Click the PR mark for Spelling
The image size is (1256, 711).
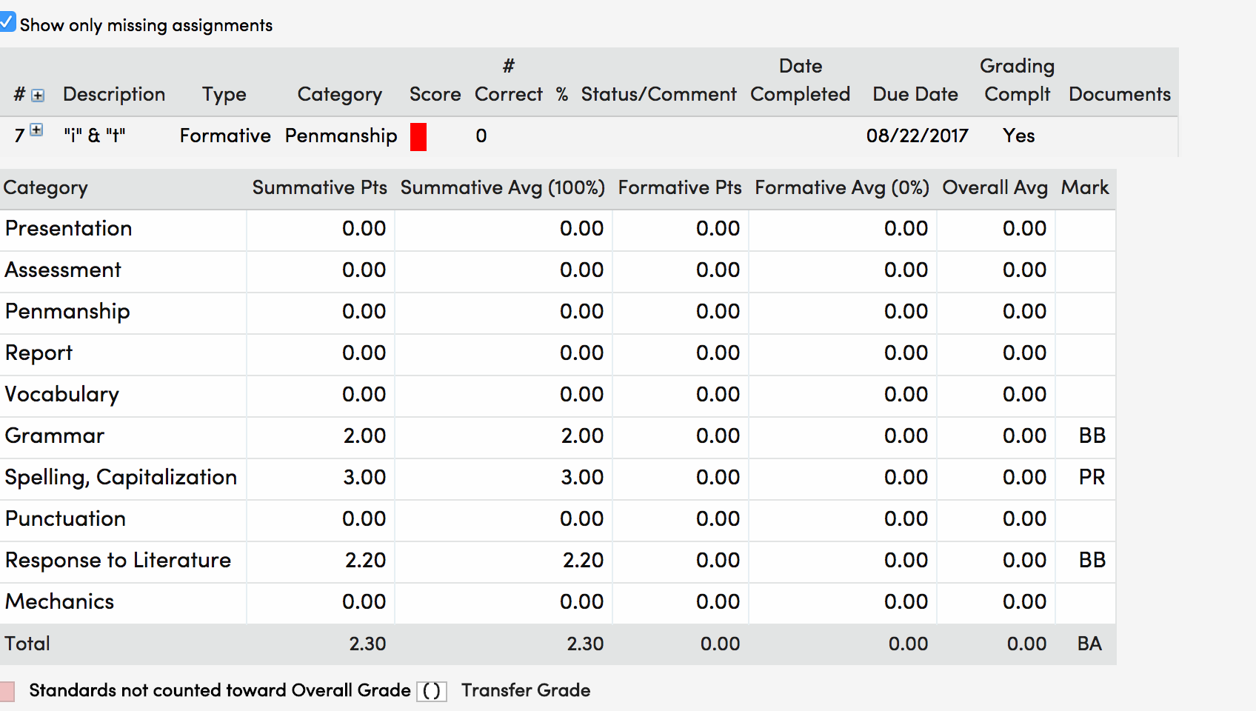coord(1092,477)
